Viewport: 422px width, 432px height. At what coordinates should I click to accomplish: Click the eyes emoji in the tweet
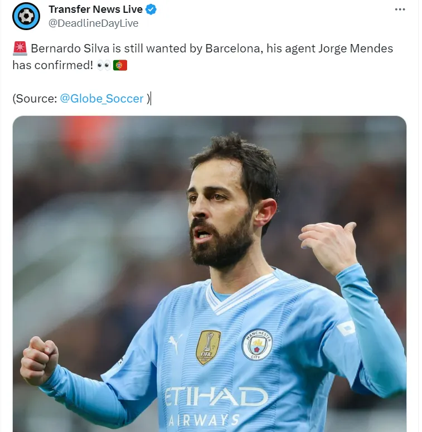(x=104, y=66)
